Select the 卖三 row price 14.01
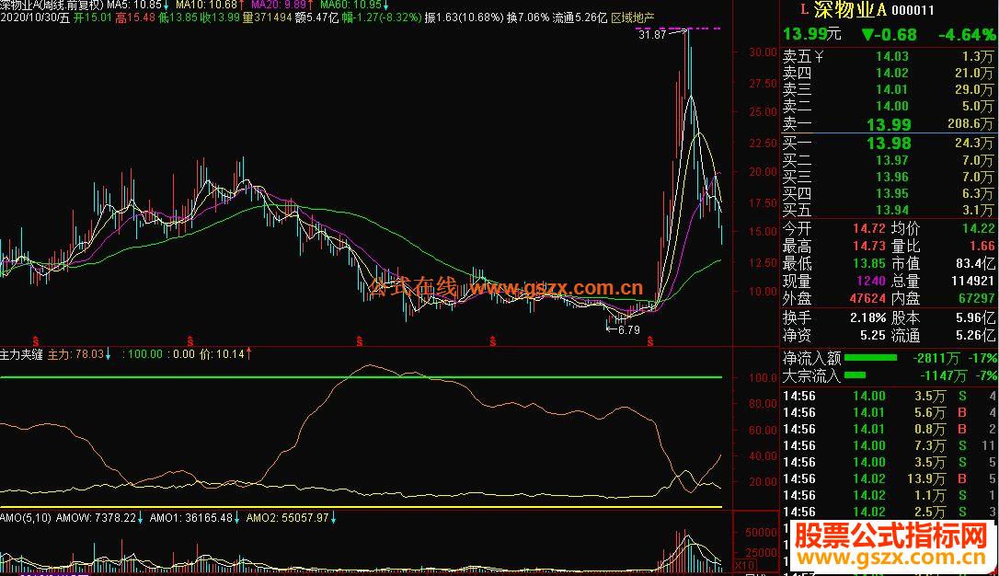 point(892,90)
